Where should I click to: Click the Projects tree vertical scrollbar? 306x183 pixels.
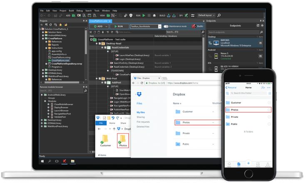[x=86, y=42]
